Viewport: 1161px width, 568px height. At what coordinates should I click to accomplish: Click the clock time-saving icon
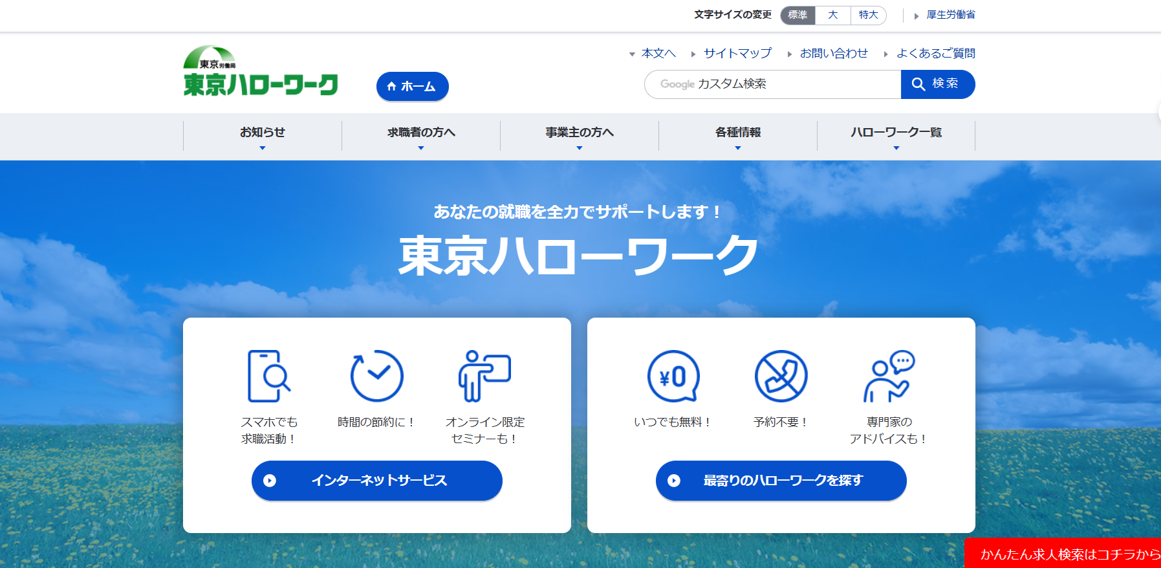pos(376,376)
